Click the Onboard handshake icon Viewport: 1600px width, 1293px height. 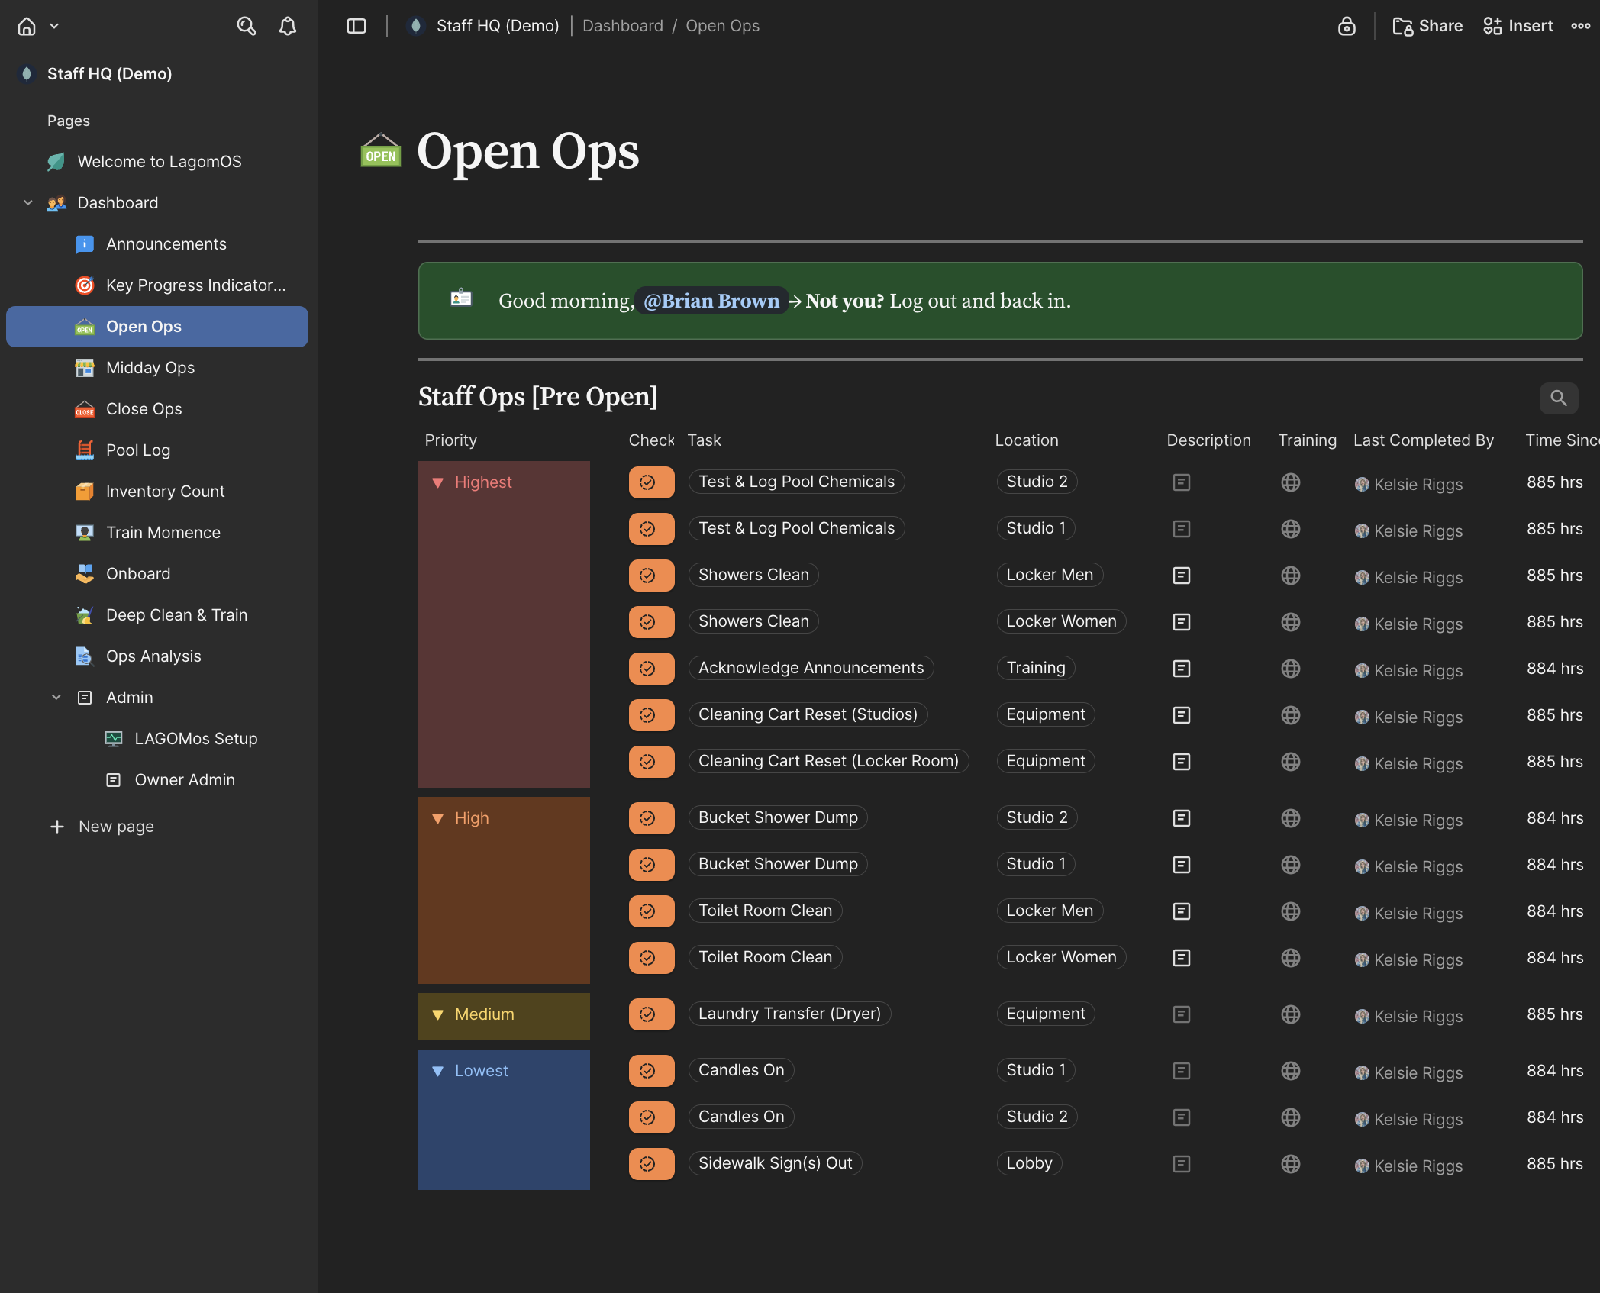tap(85, 574)
